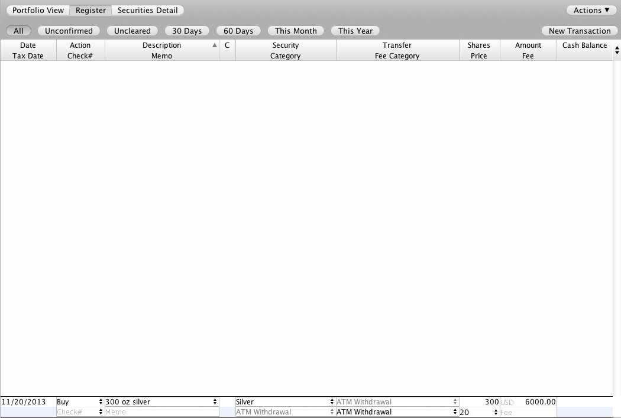Switch to Securities Detail tab
The image size is (621, 418).
(147, 10)
